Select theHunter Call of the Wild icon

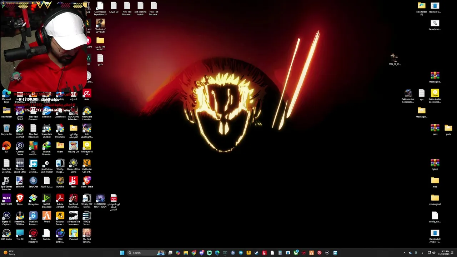pos(87,166)
